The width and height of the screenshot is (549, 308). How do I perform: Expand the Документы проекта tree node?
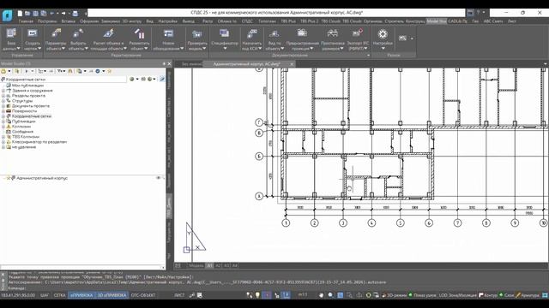[3, 106]
